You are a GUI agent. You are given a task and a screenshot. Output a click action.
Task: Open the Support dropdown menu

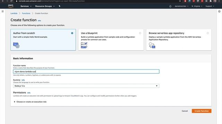tap(210, 6)
